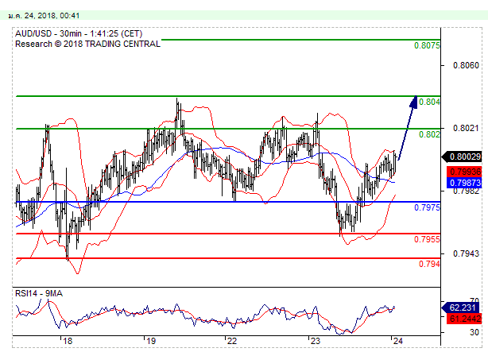
Task: Click the 0.8060 price axis value
Action: pyautogui.click(x=466, y=65)
